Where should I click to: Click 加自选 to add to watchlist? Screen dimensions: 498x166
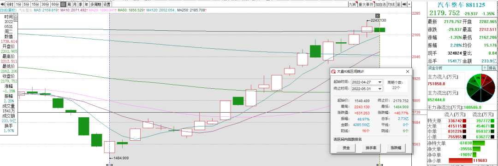[x=381, y=5]
